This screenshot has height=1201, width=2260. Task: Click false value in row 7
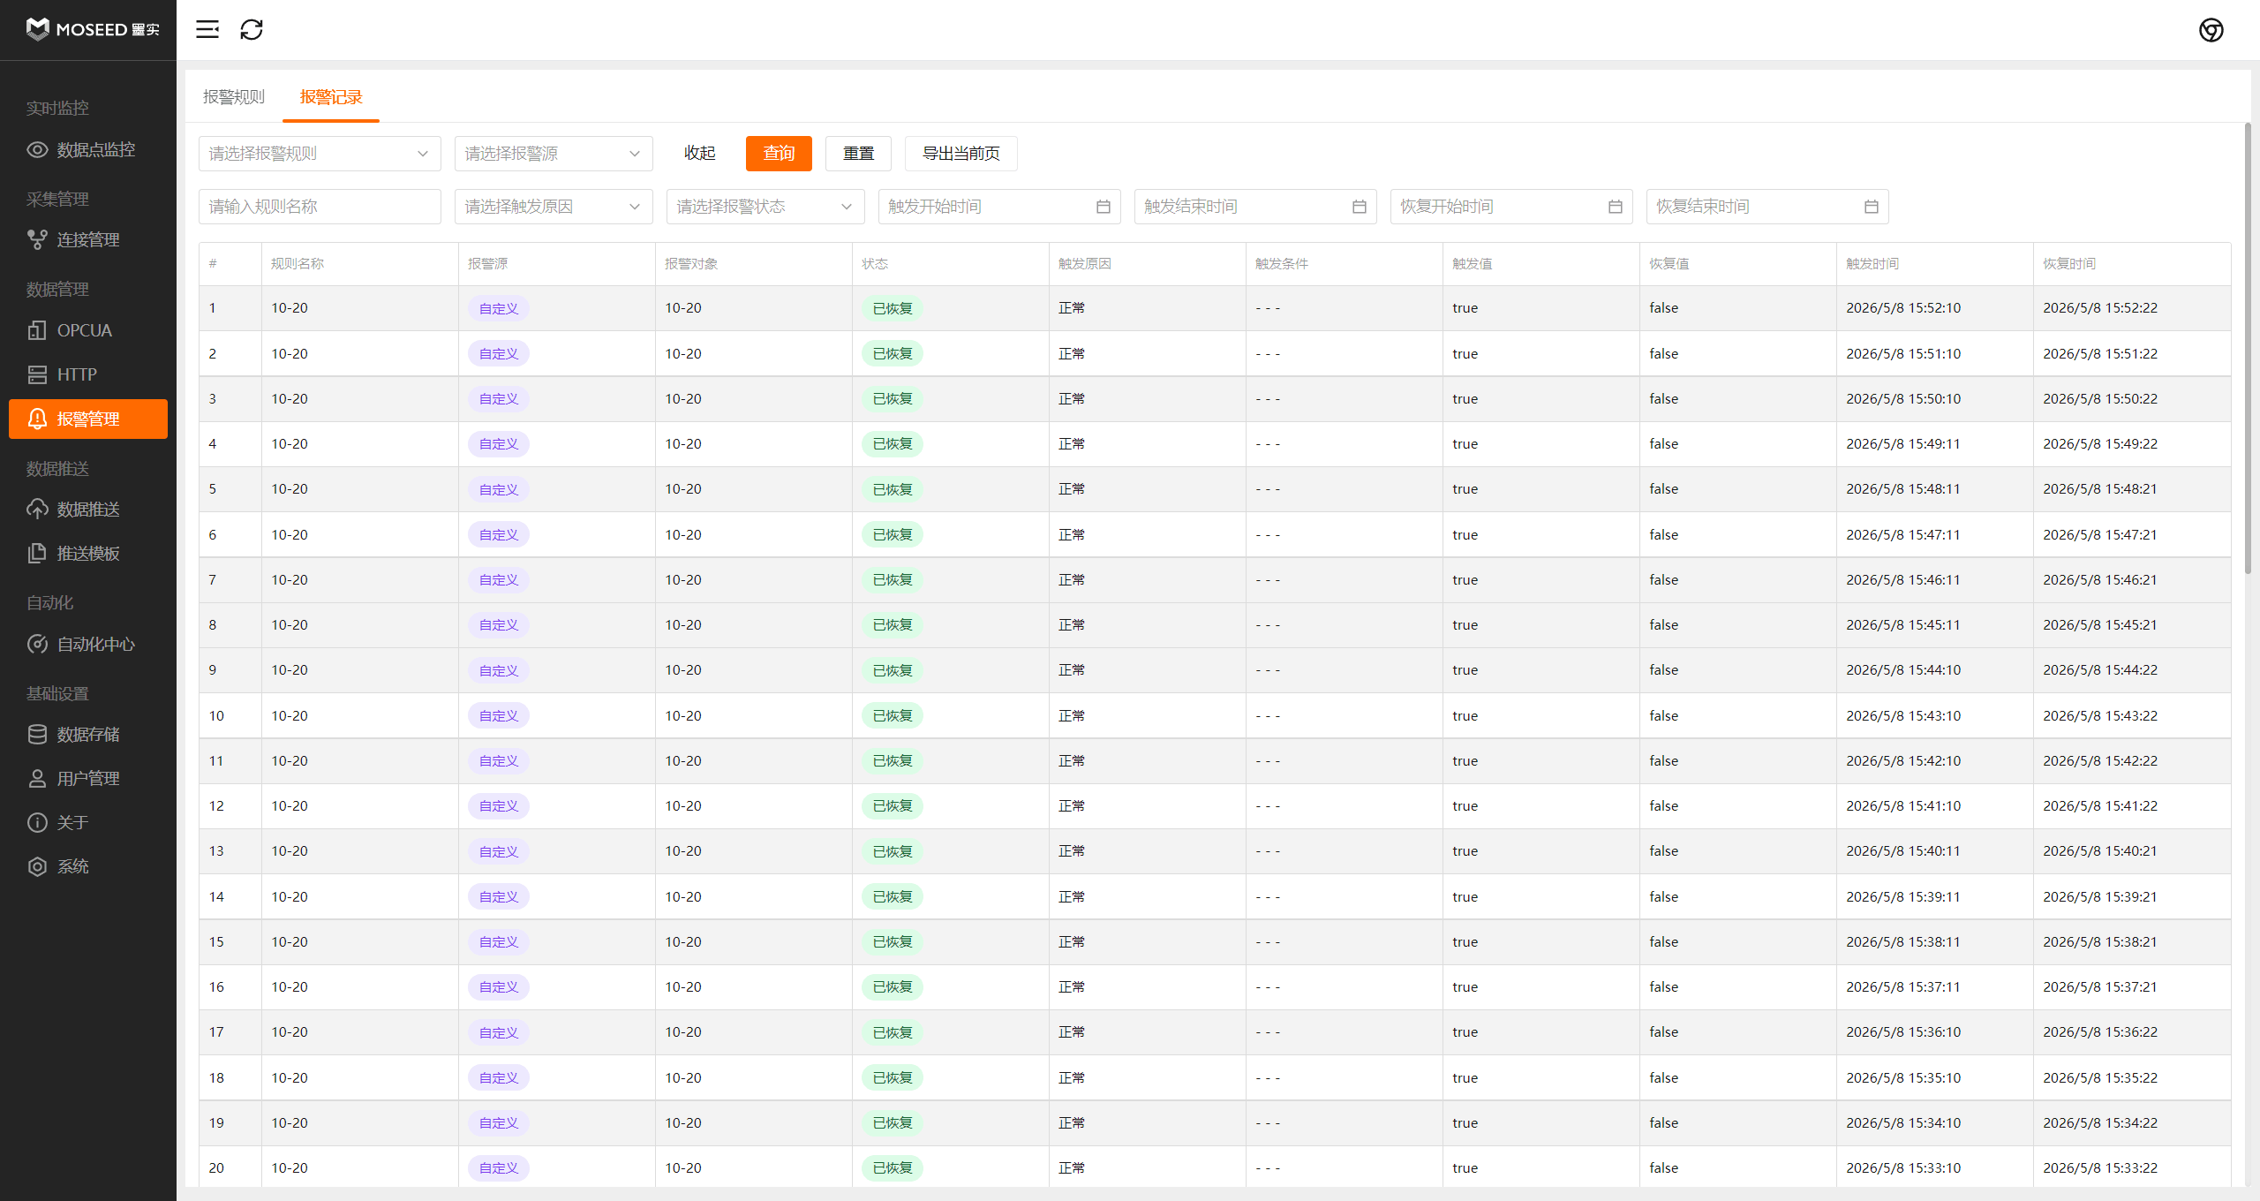(1664, 580)
